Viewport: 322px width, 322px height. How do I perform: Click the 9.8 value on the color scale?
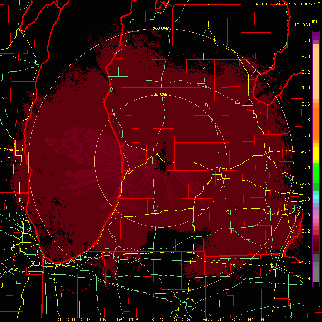tap(306, 40)
